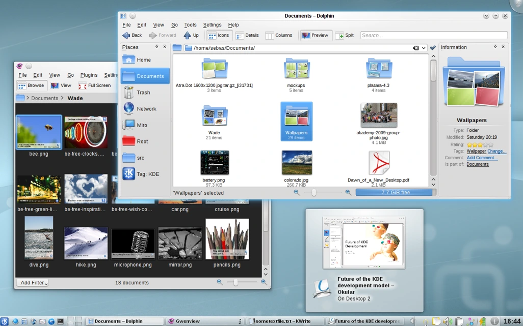Expand the location bar history dropdown
Screen dimensions: 523x326
424,48
